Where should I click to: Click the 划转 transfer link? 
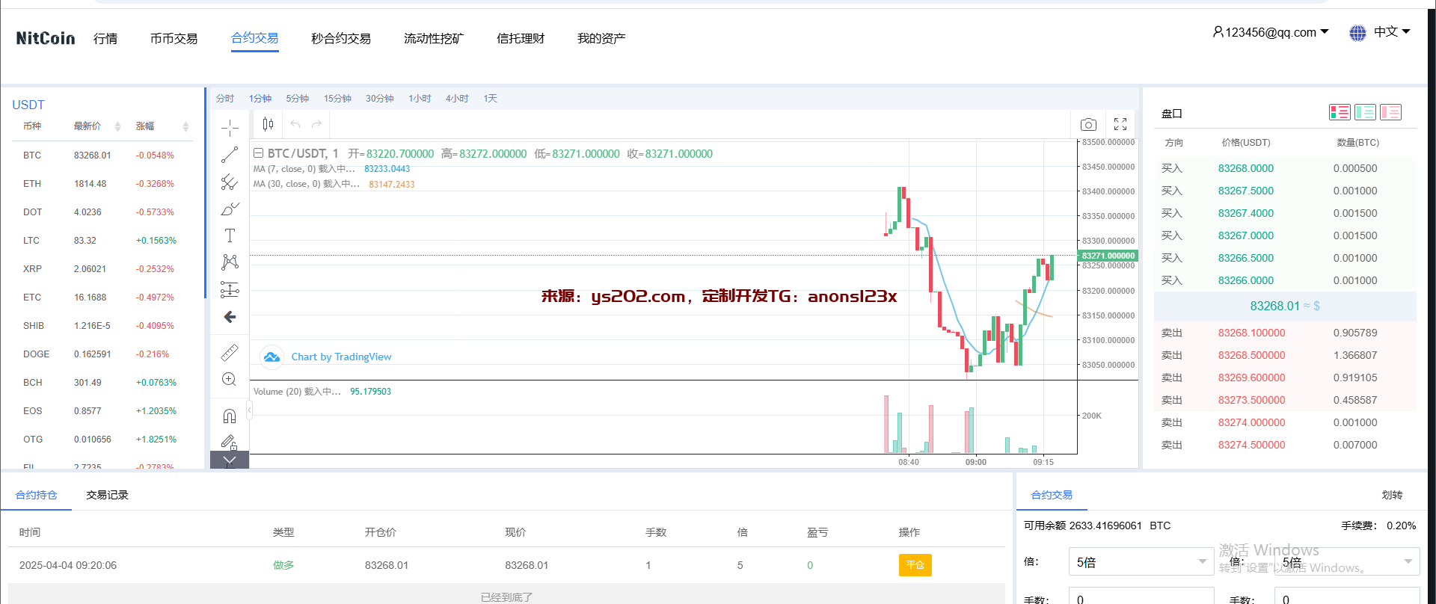(1392, 495)
